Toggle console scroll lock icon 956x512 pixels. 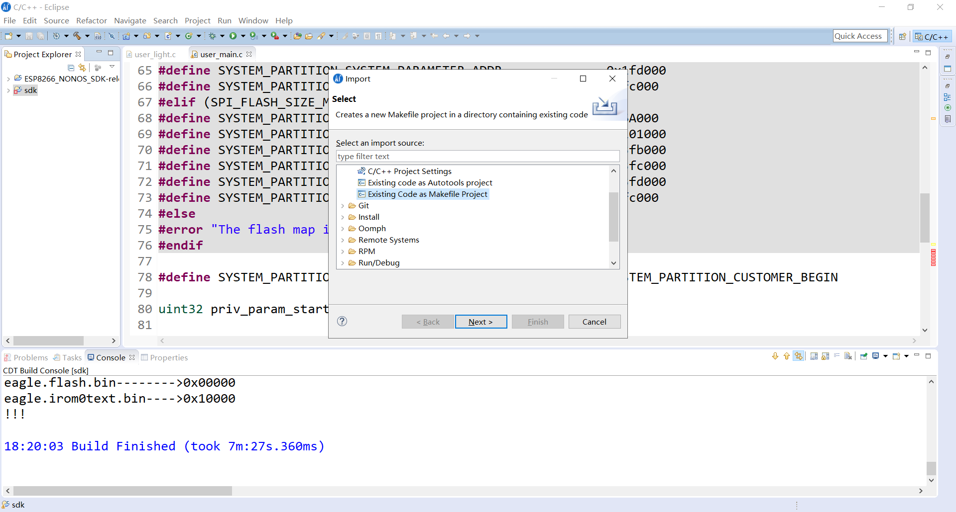825,356
